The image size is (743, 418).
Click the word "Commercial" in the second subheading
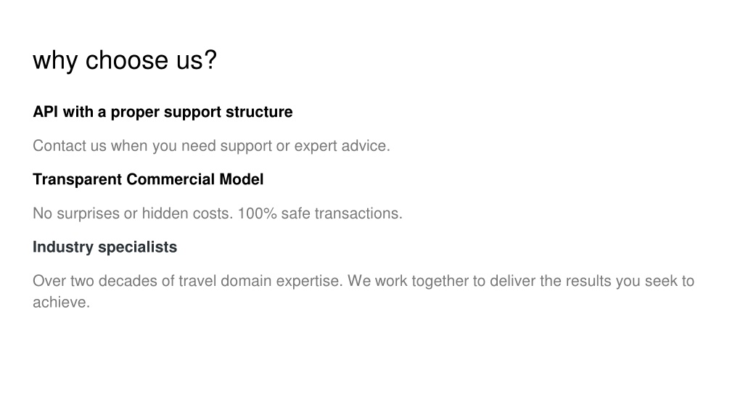tap(171, 180)
